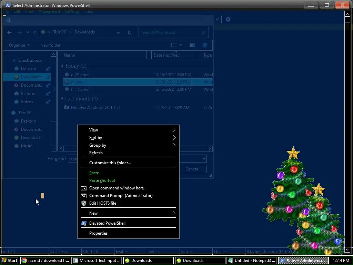This screenshot has height=265, width=353.
Task: Select Music under This PC
Action: pyautogui.click(x=26, y=146)
